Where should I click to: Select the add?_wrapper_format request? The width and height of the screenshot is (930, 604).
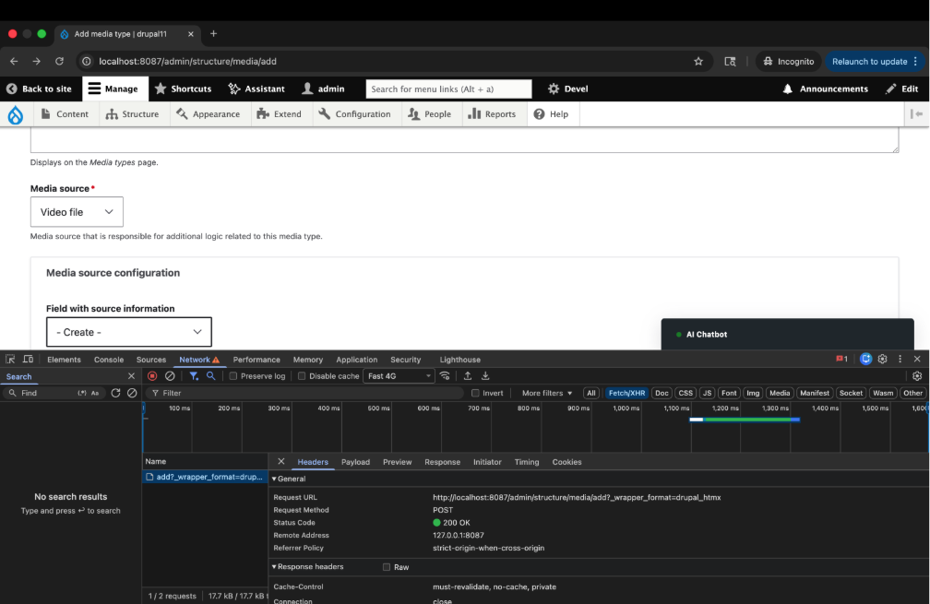pos(204,477)
